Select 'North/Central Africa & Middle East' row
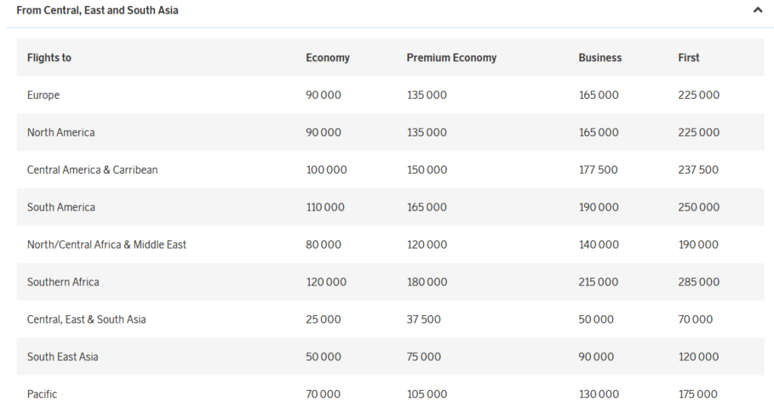Image resolution: width=774 pixels, height=408 pixels. coord(107,245)
